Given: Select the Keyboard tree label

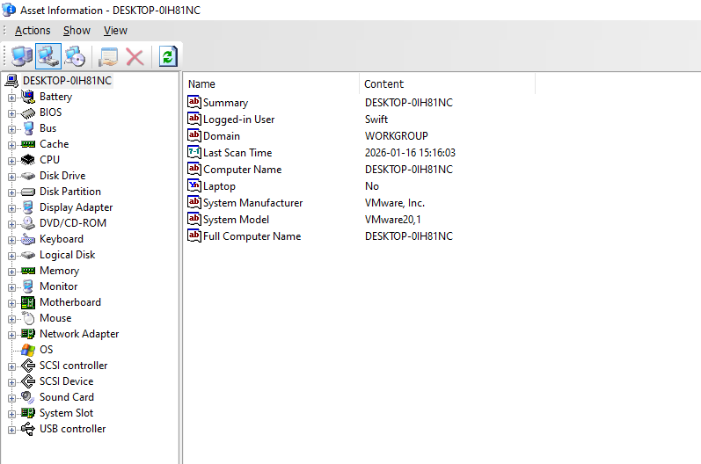Looking at the screenshot, I should (x=62, y=239).
